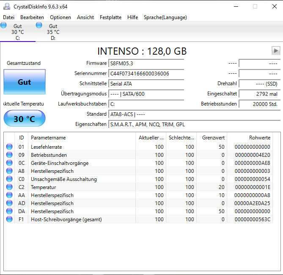Click the Rohwerte column header
The image size is (283, 275).
[250, 138]
